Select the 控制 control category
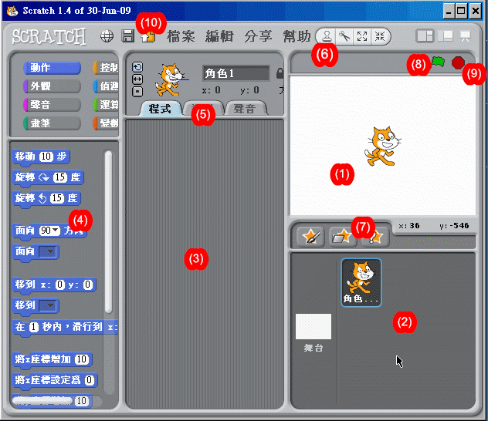This screenshot has width=488, height=421. point(106,68)
